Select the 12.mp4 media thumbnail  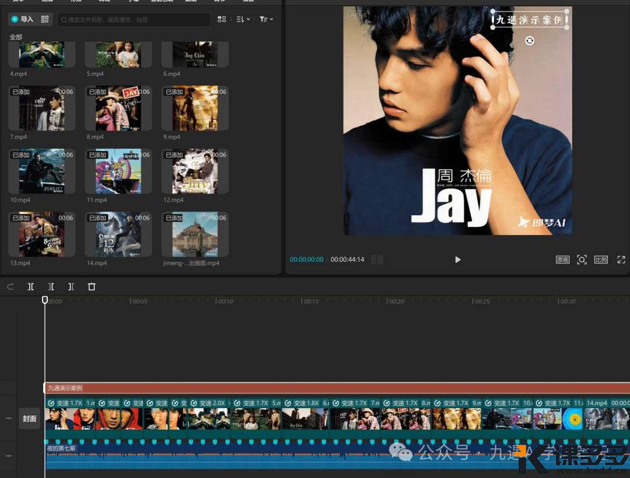point(195,171)
